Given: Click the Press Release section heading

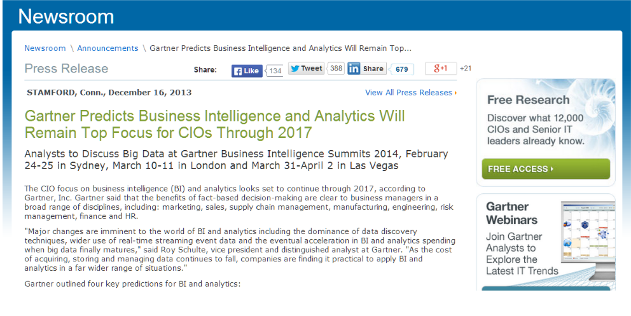Looking at the screenshot, I should coord(66,69).
